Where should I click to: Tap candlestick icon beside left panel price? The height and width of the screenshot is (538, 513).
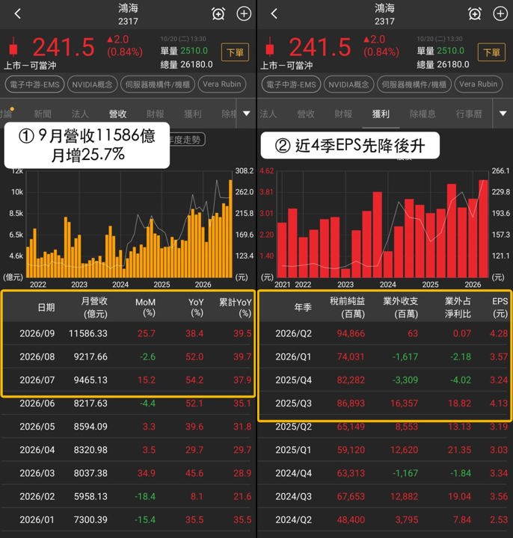pyautogui.click(x=13, y=46)
